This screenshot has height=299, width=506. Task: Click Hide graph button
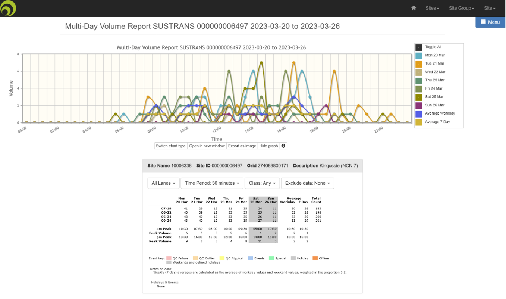click(268, 146)
